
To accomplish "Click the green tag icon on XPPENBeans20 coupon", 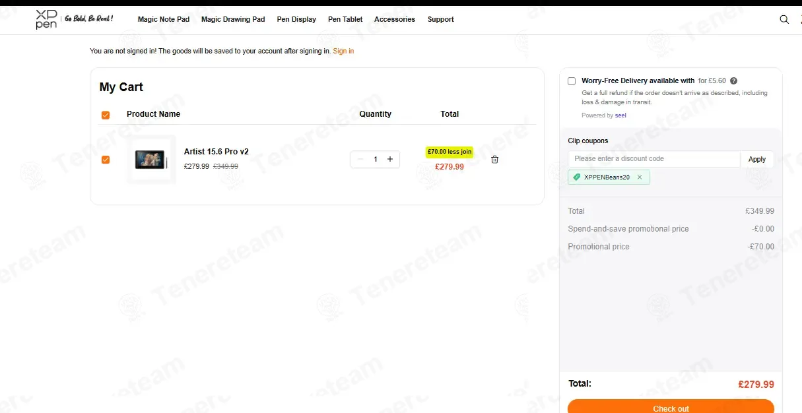I will [577, 177].
